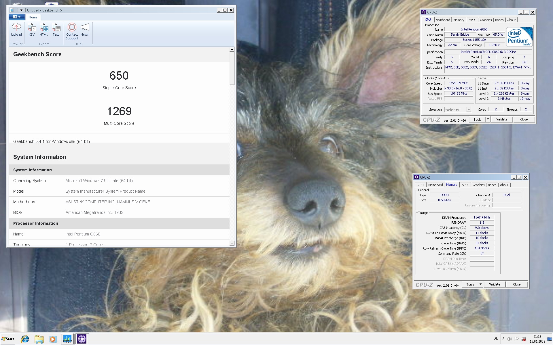Open Bench tab in top CPU-Z window

pyautogui.click(x=499, y=20)
